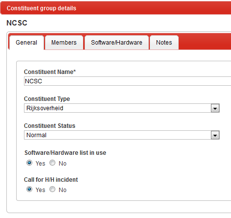Select the General tab
The image size is (231, 218).
(x=26, y=43)
